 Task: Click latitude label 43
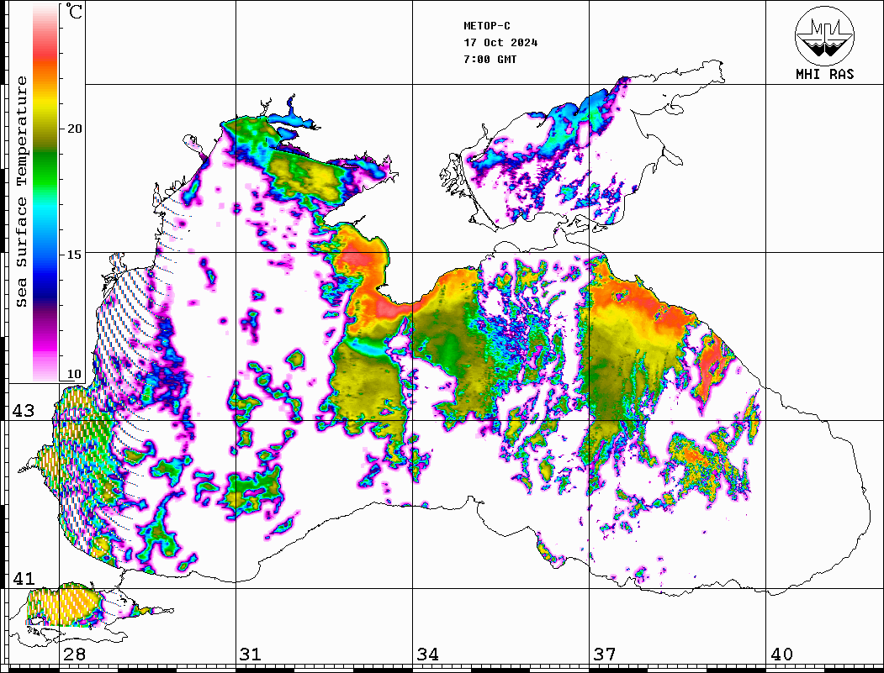24,411
